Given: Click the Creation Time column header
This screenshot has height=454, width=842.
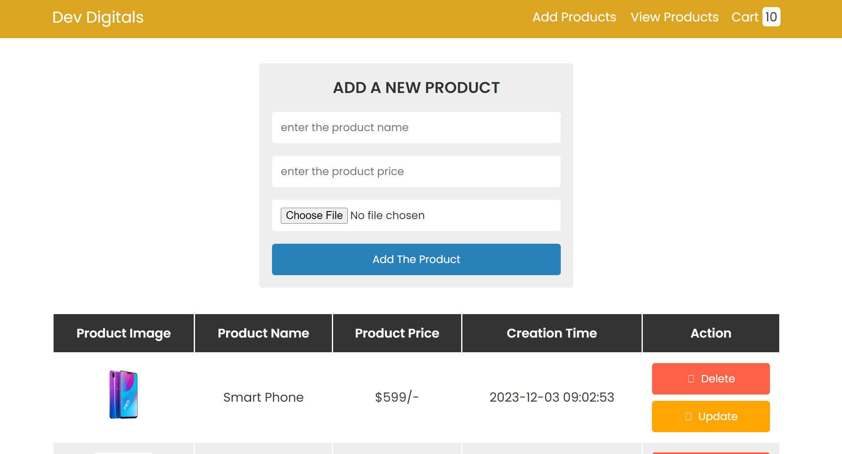Looking at the screenshot, I should (x=552, y=333).
